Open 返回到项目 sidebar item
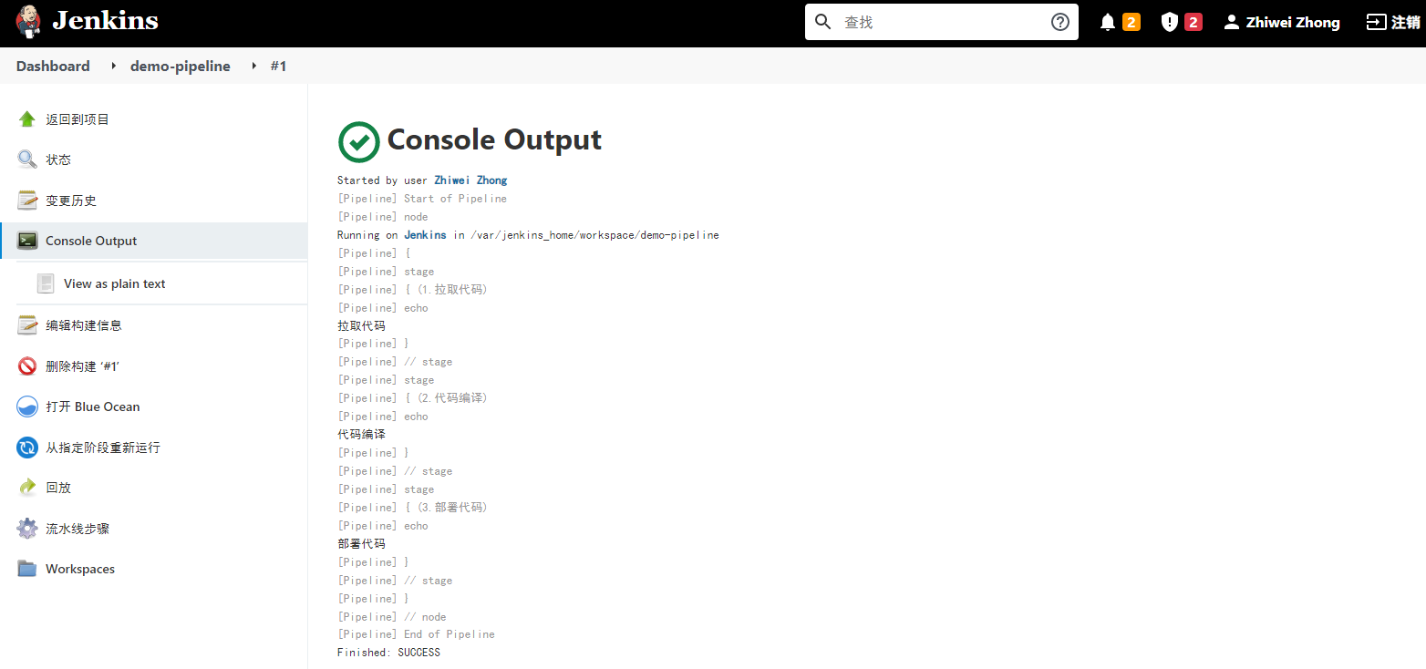The height and width of the screenshot is (669, 1426). pos(77,119)
